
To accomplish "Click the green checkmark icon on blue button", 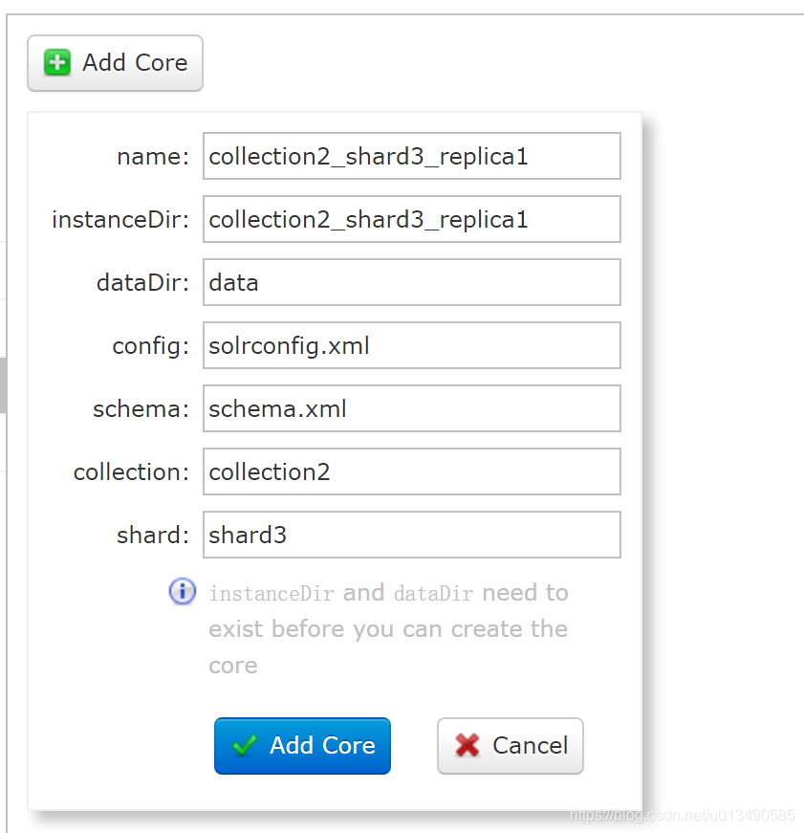I will [x=245, y=745].
